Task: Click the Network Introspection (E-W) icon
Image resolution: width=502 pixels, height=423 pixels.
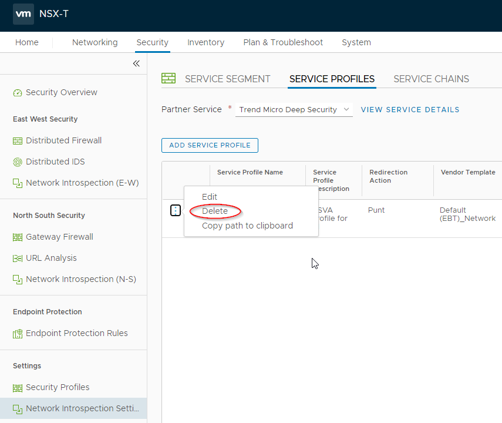Action: (18, 183)
